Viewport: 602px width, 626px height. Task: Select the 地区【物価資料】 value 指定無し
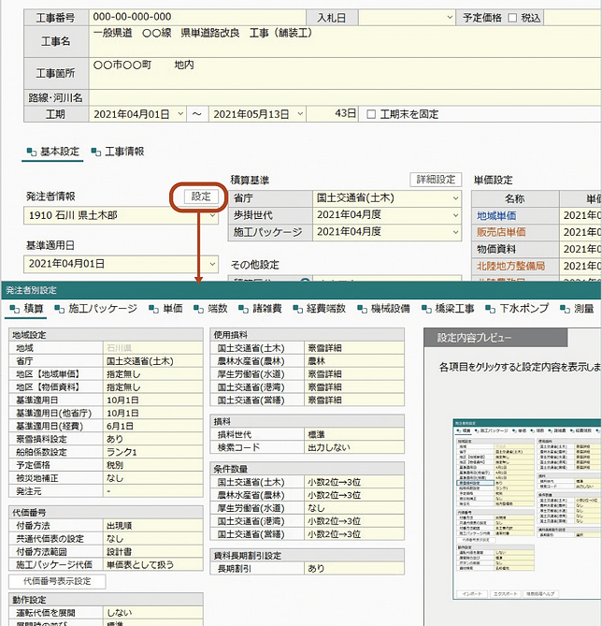coord(152,387)
